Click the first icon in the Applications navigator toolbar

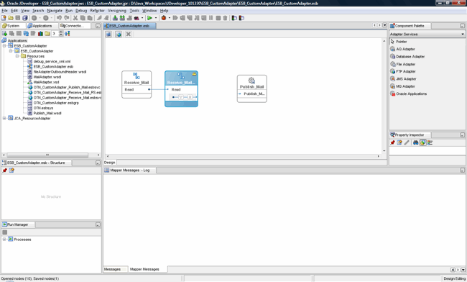tap(4, 33)
